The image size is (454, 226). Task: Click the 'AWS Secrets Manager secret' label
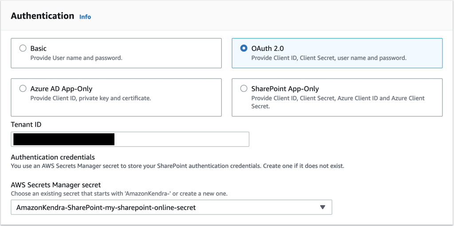tap(56, 185)
